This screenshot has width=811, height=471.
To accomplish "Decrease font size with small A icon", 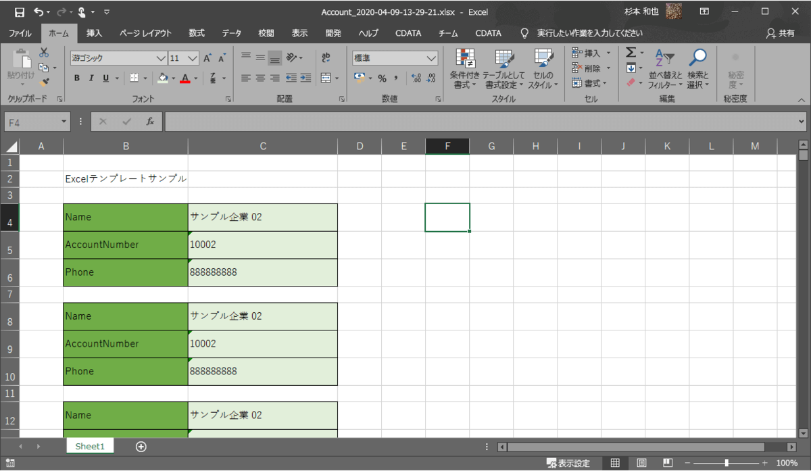I will coord(221,58).
